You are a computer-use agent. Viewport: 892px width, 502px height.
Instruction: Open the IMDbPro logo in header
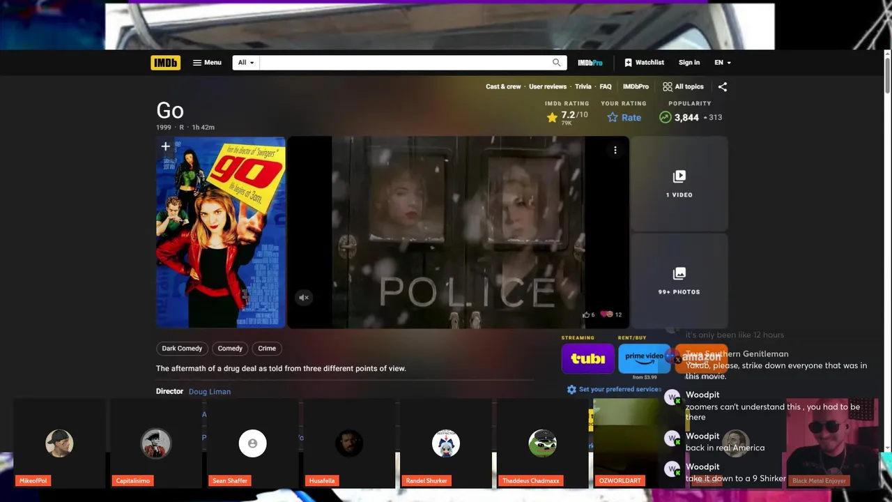pos(590,63)
